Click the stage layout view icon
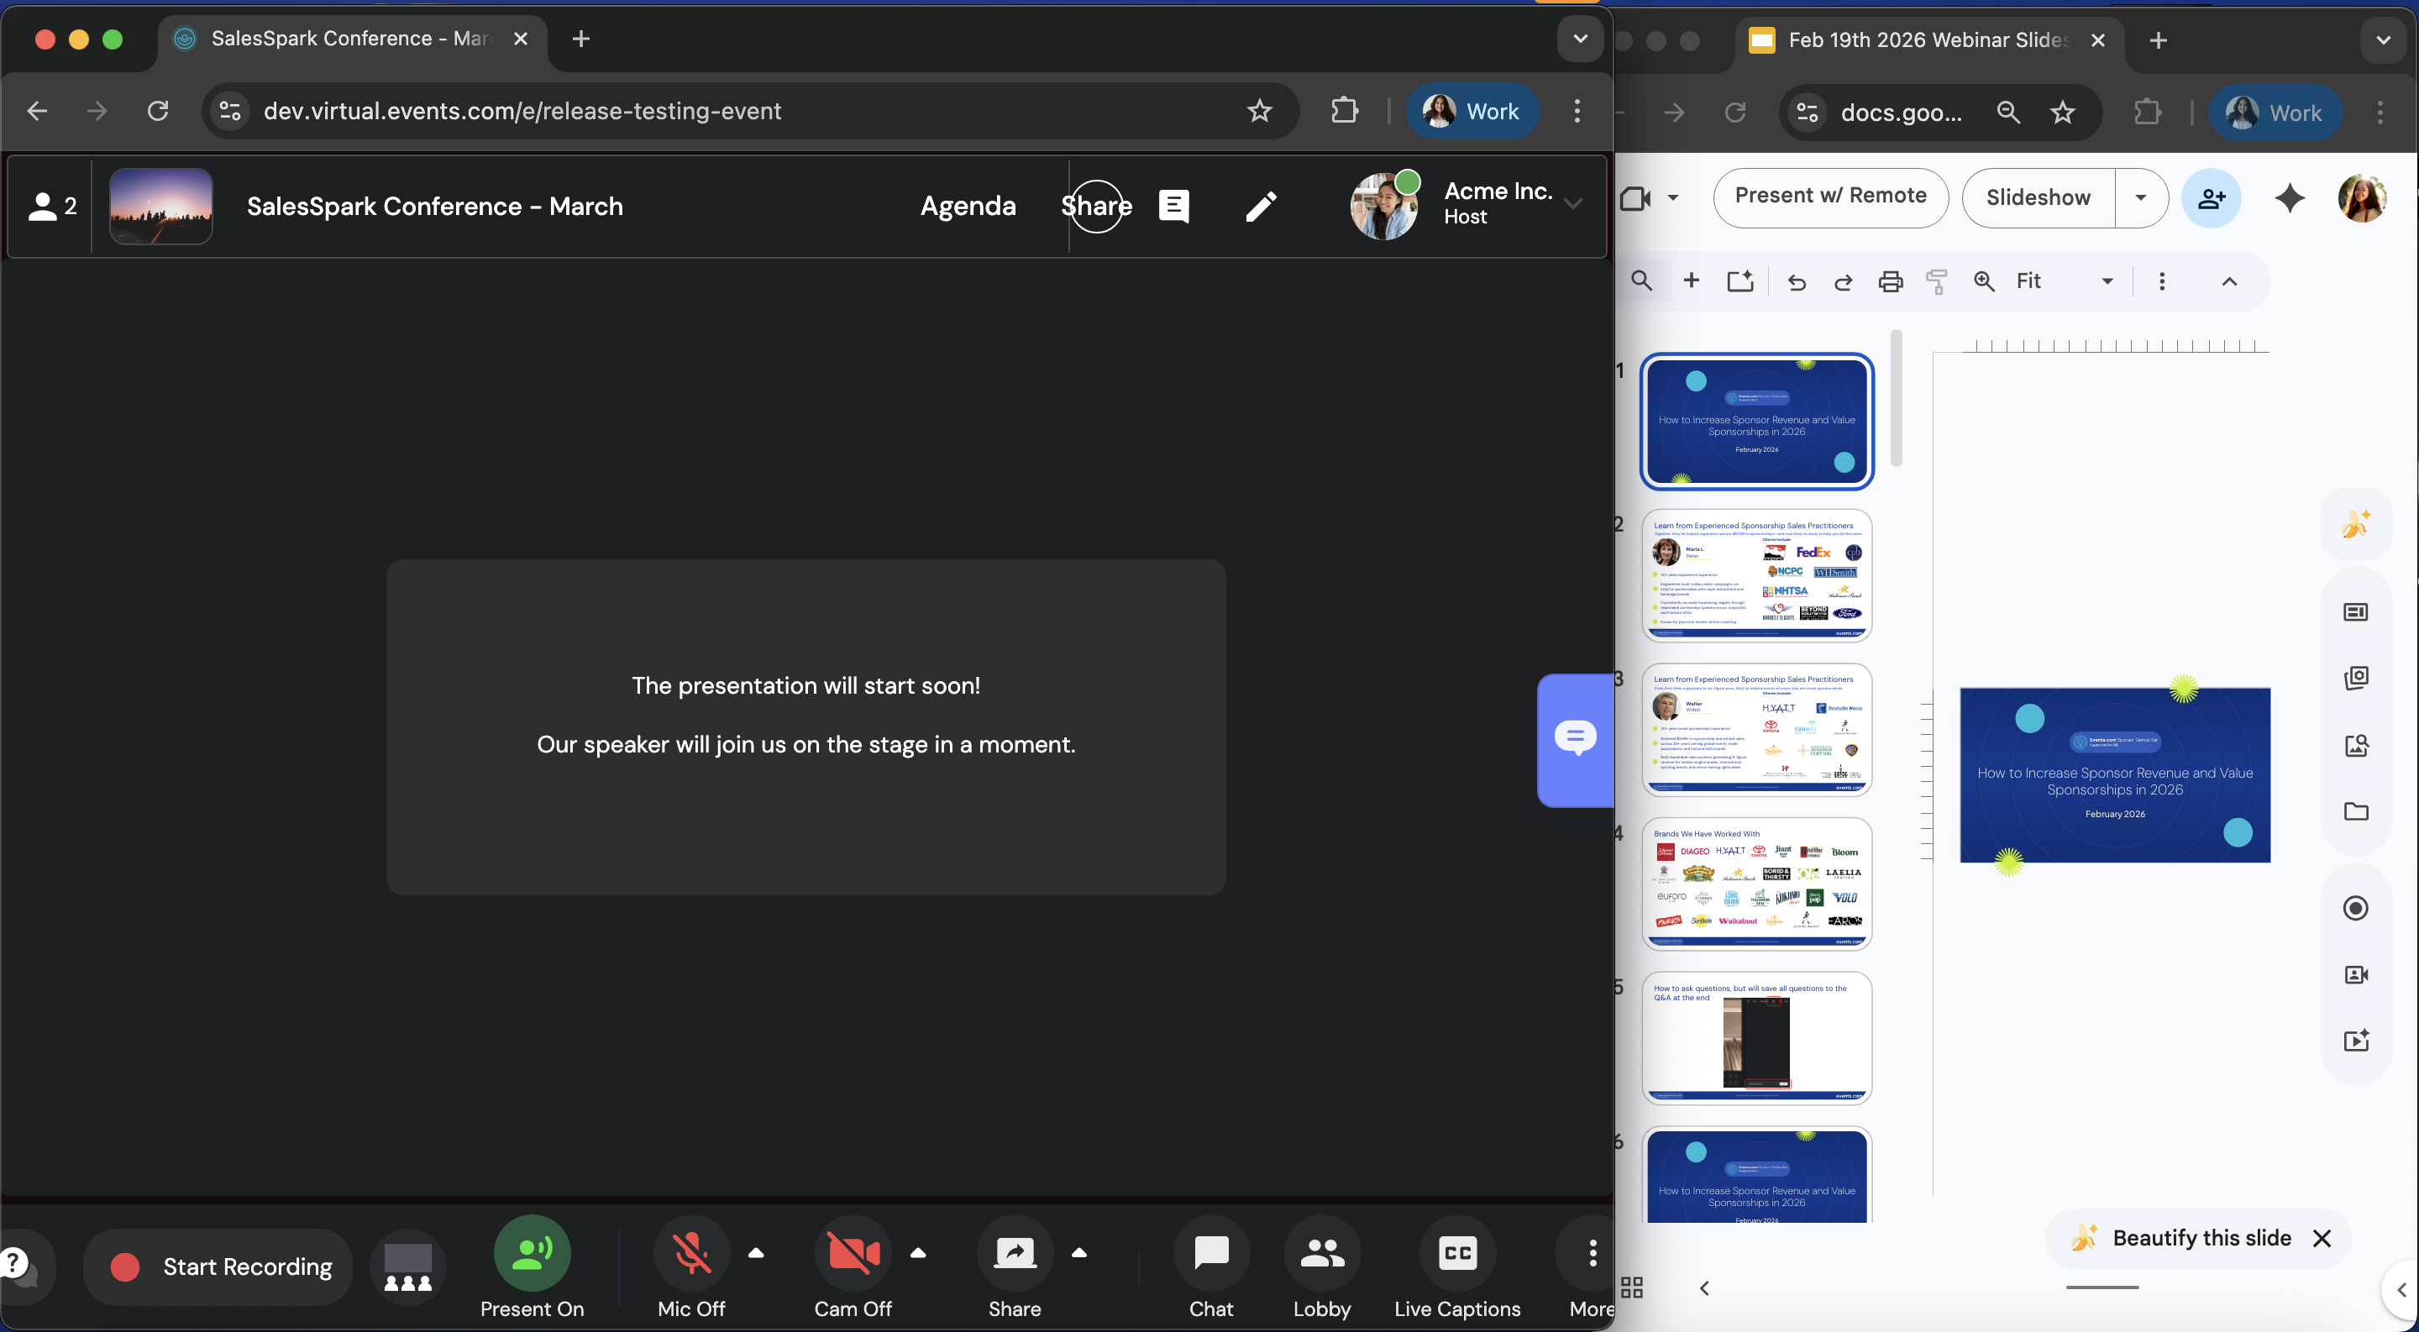2419x1332 pixels. [407, 1266]
